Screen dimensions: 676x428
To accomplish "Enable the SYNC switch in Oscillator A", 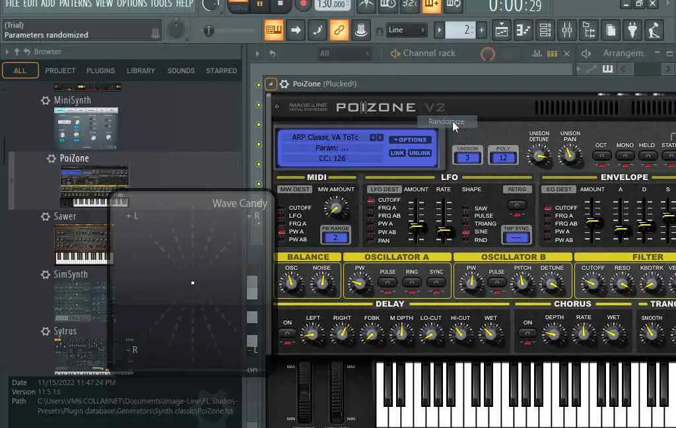I will coord(436,282).
